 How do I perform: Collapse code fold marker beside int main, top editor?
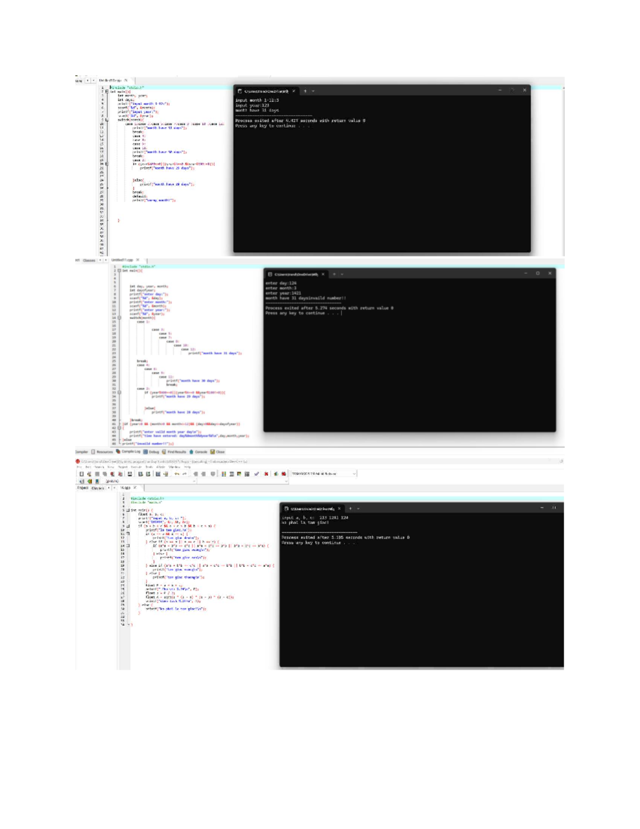107,92
